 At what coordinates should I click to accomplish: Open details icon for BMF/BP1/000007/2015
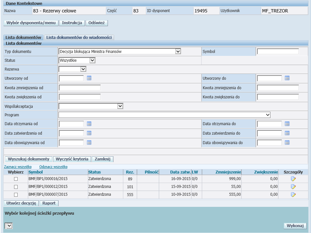tap(293, 194)
